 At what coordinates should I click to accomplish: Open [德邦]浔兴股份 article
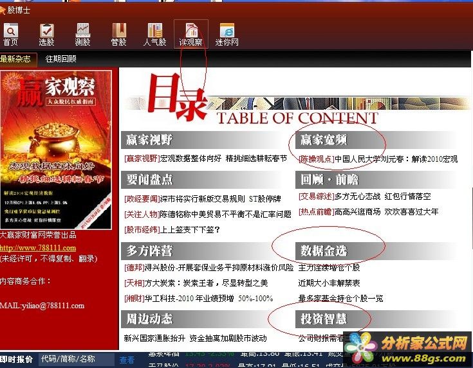click(x=209, y=267)
